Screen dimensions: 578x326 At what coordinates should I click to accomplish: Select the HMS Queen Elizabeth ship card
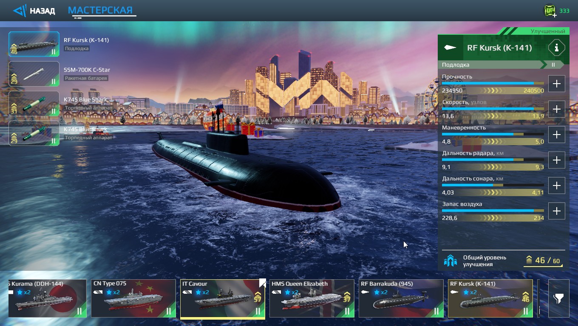pyautogui.click(x=312, y=298)
